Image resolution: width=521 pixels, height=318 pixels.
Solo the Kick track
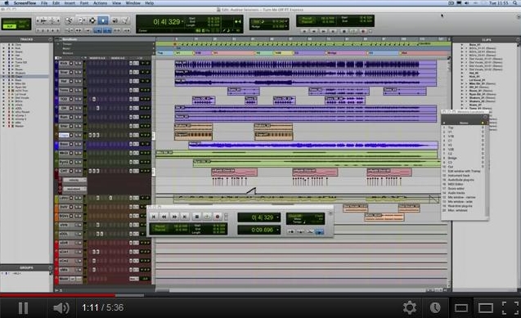pos(76,63)
